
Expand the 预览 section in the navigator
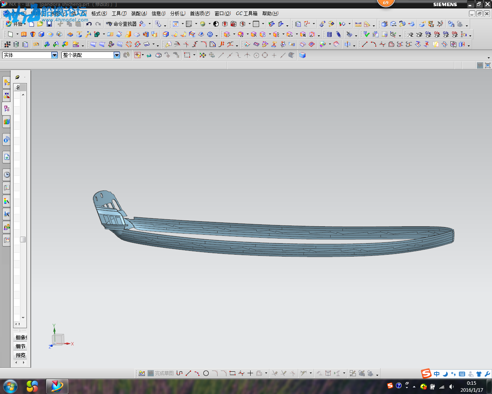pyautogui.click(x=20, y=355)
